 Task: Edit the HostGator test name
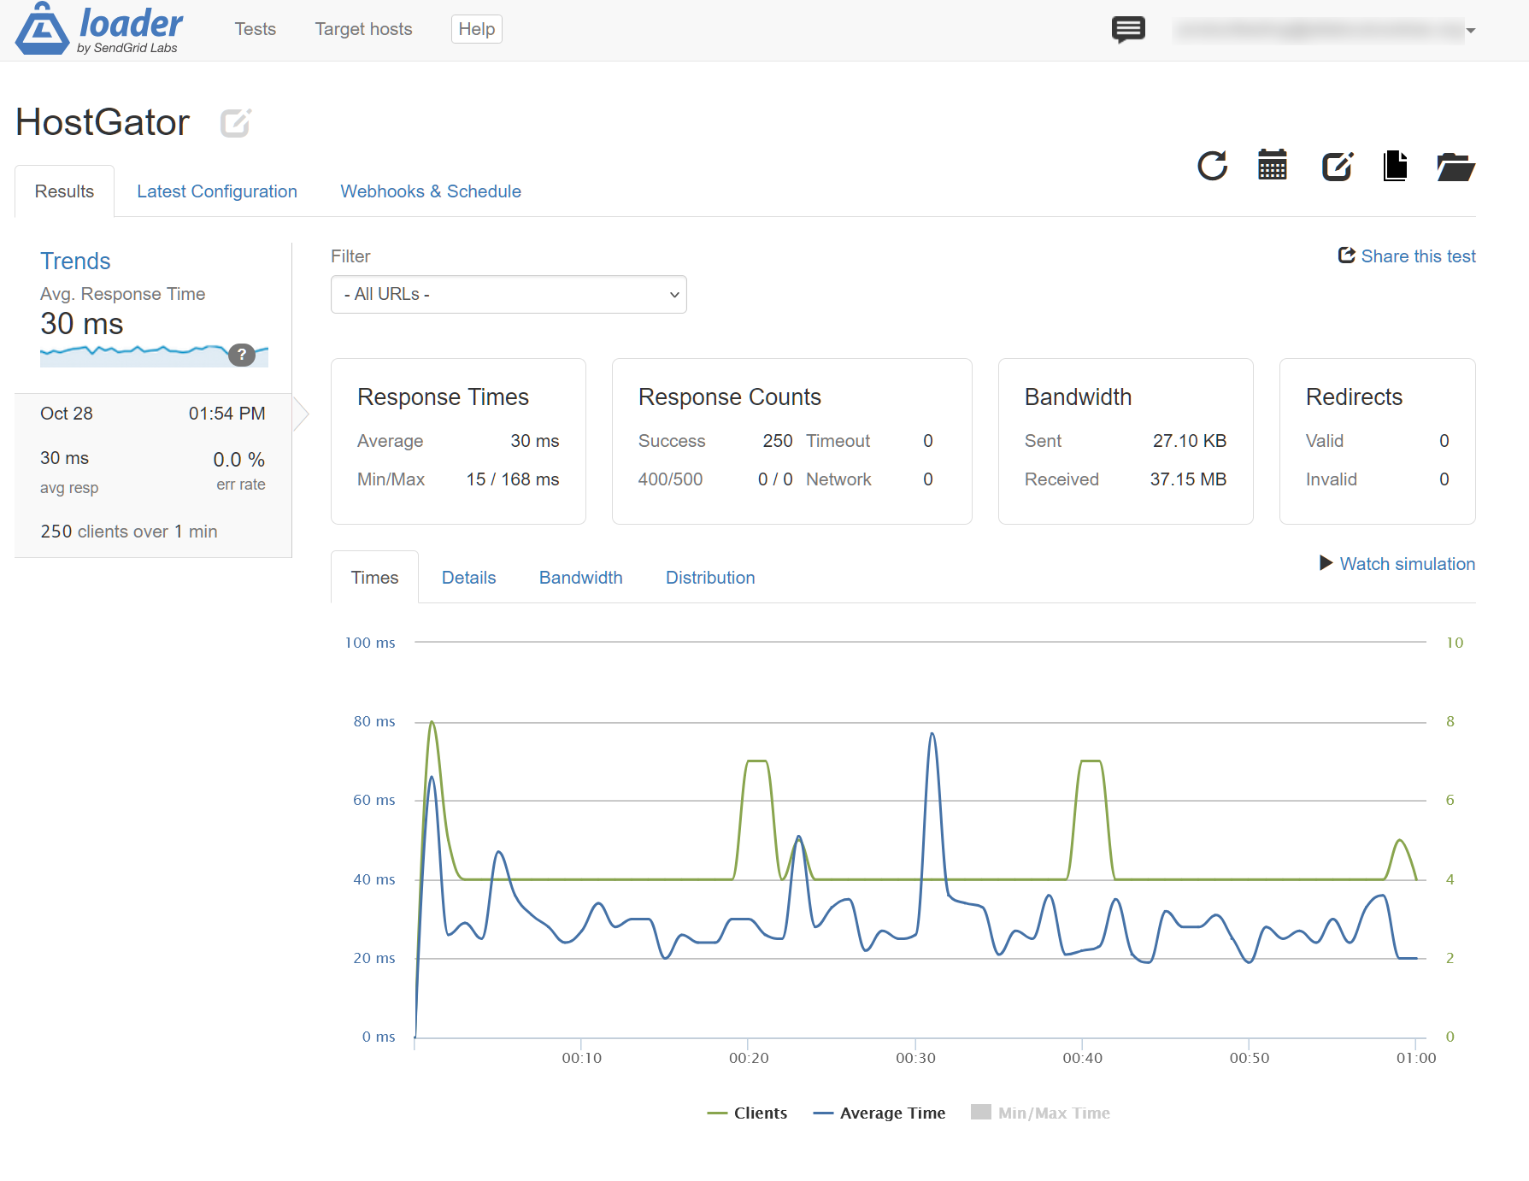point(235,123)
